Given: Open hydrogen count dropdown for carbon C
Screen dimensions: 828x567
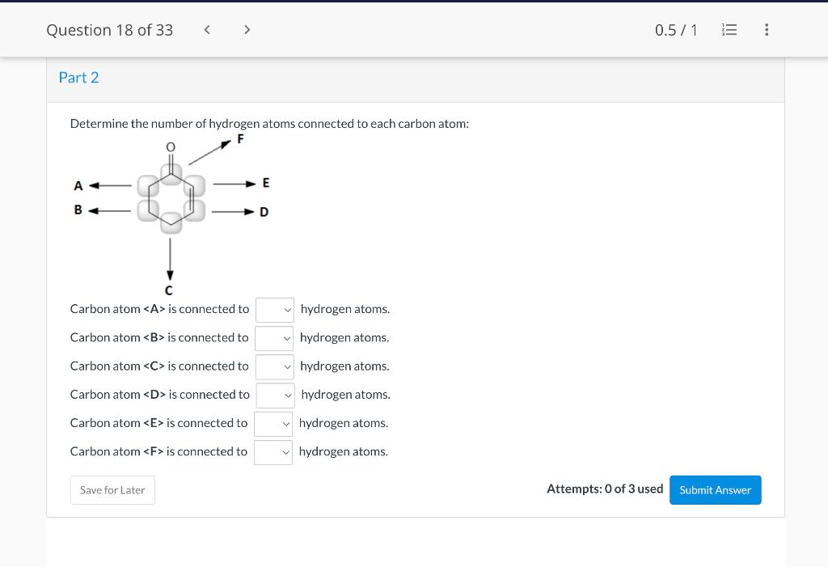Looking at the screenshot, I should (x=275, y=366).
